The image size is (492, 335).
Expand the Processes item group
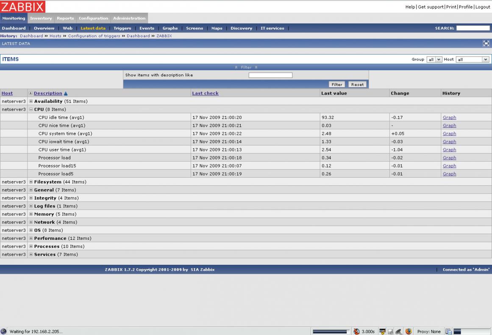(31, 246)
